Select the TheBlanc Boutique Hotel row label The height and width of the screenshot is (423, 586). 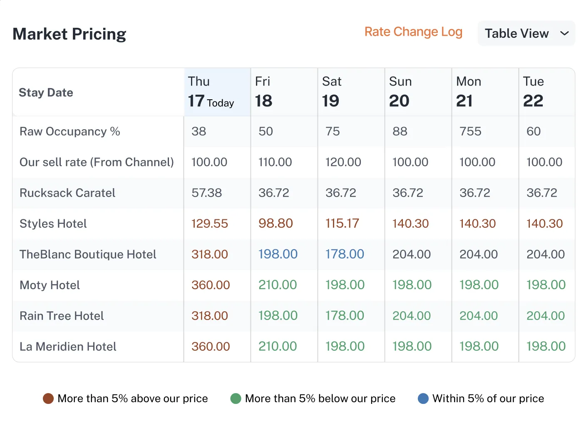[87, 254]
